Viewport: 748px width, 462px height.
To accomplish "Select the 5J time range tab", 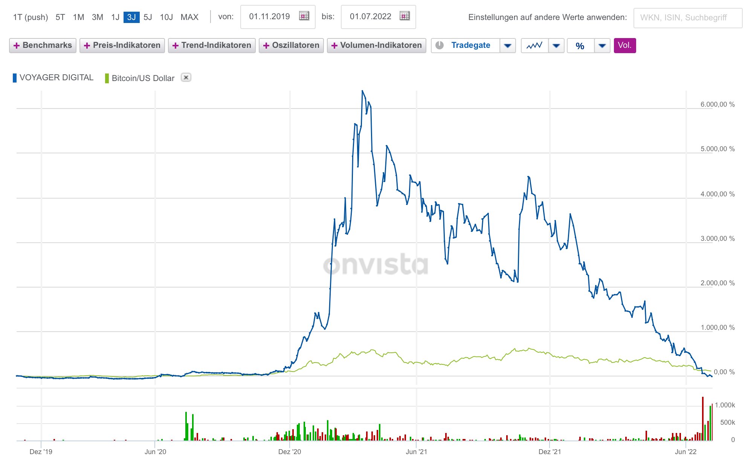I will point(148,17).
